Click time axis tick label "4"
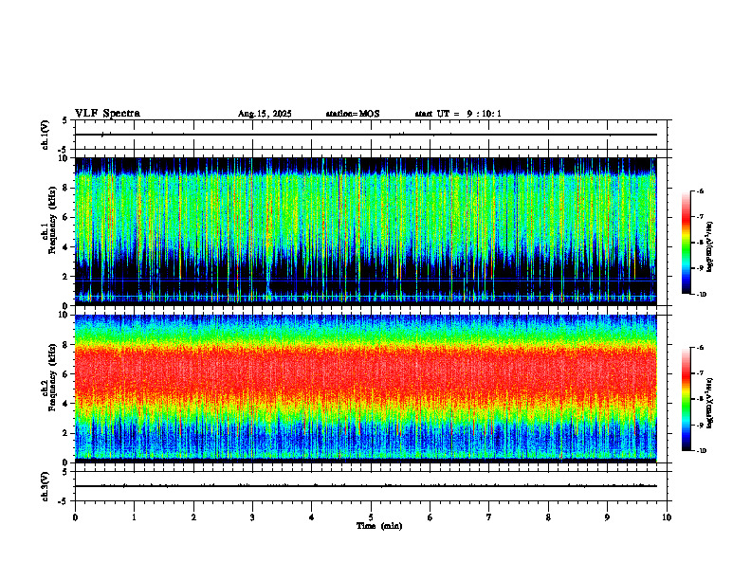The image size is (751, 580). 312,517
